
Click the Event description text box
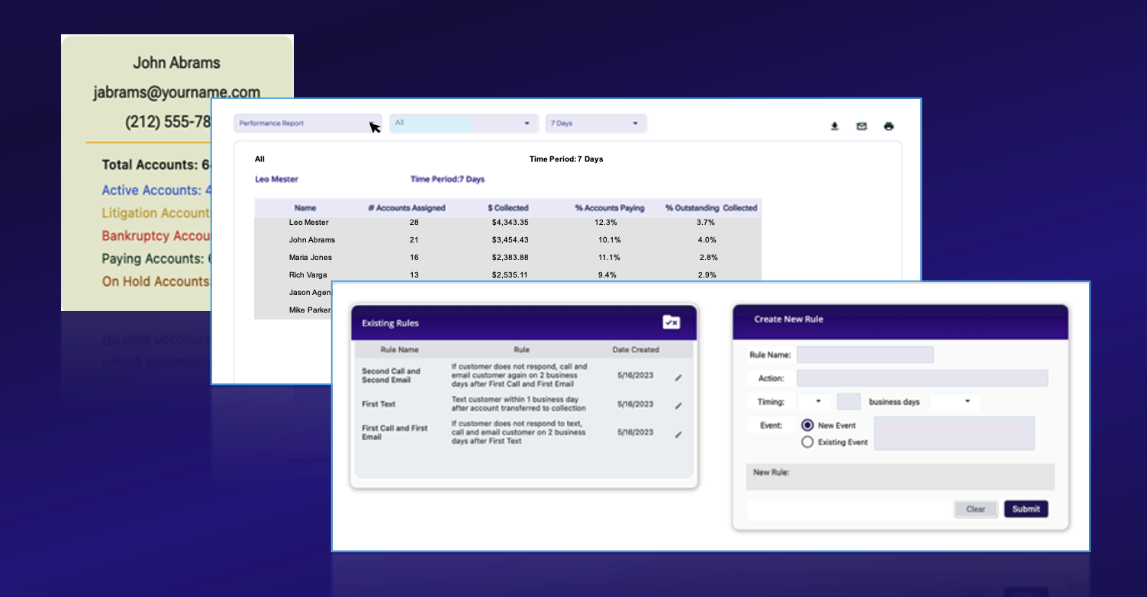point(955,433)
